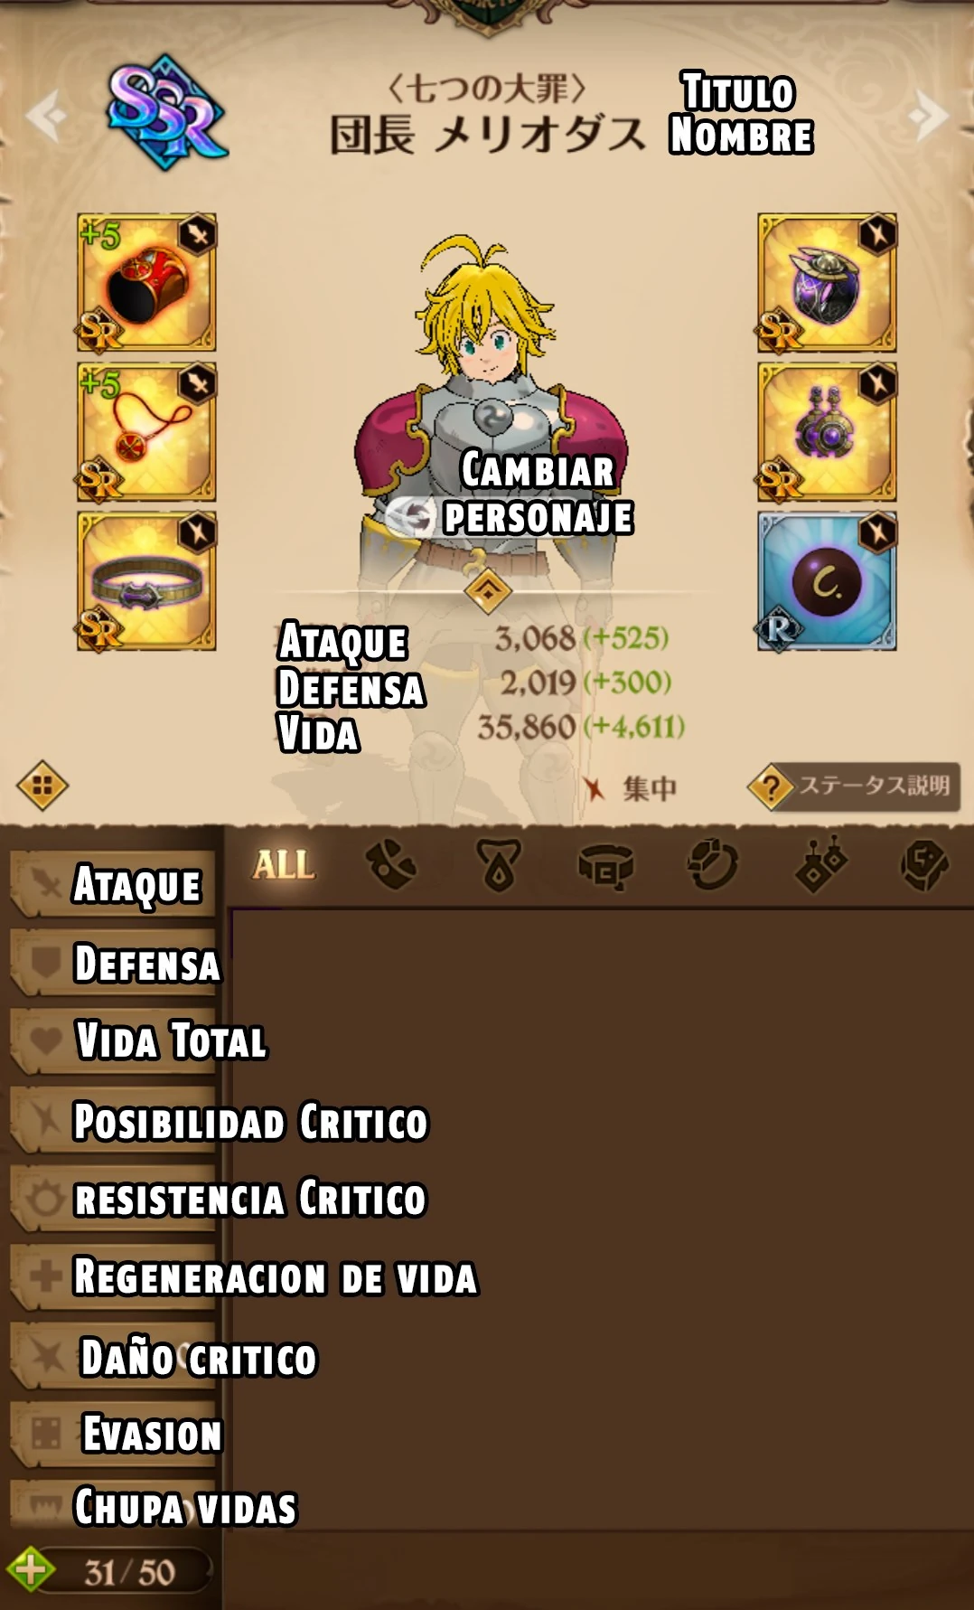Expand inventory capacity with green plus
The image size is (974, 1610).
pyautogui.click(x=30, y=1569)
